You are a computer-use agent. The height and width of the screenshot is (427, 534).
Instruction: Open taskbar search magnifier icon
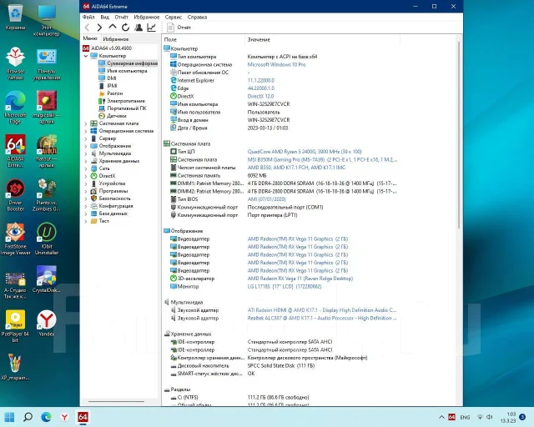[x=28, y=417]
